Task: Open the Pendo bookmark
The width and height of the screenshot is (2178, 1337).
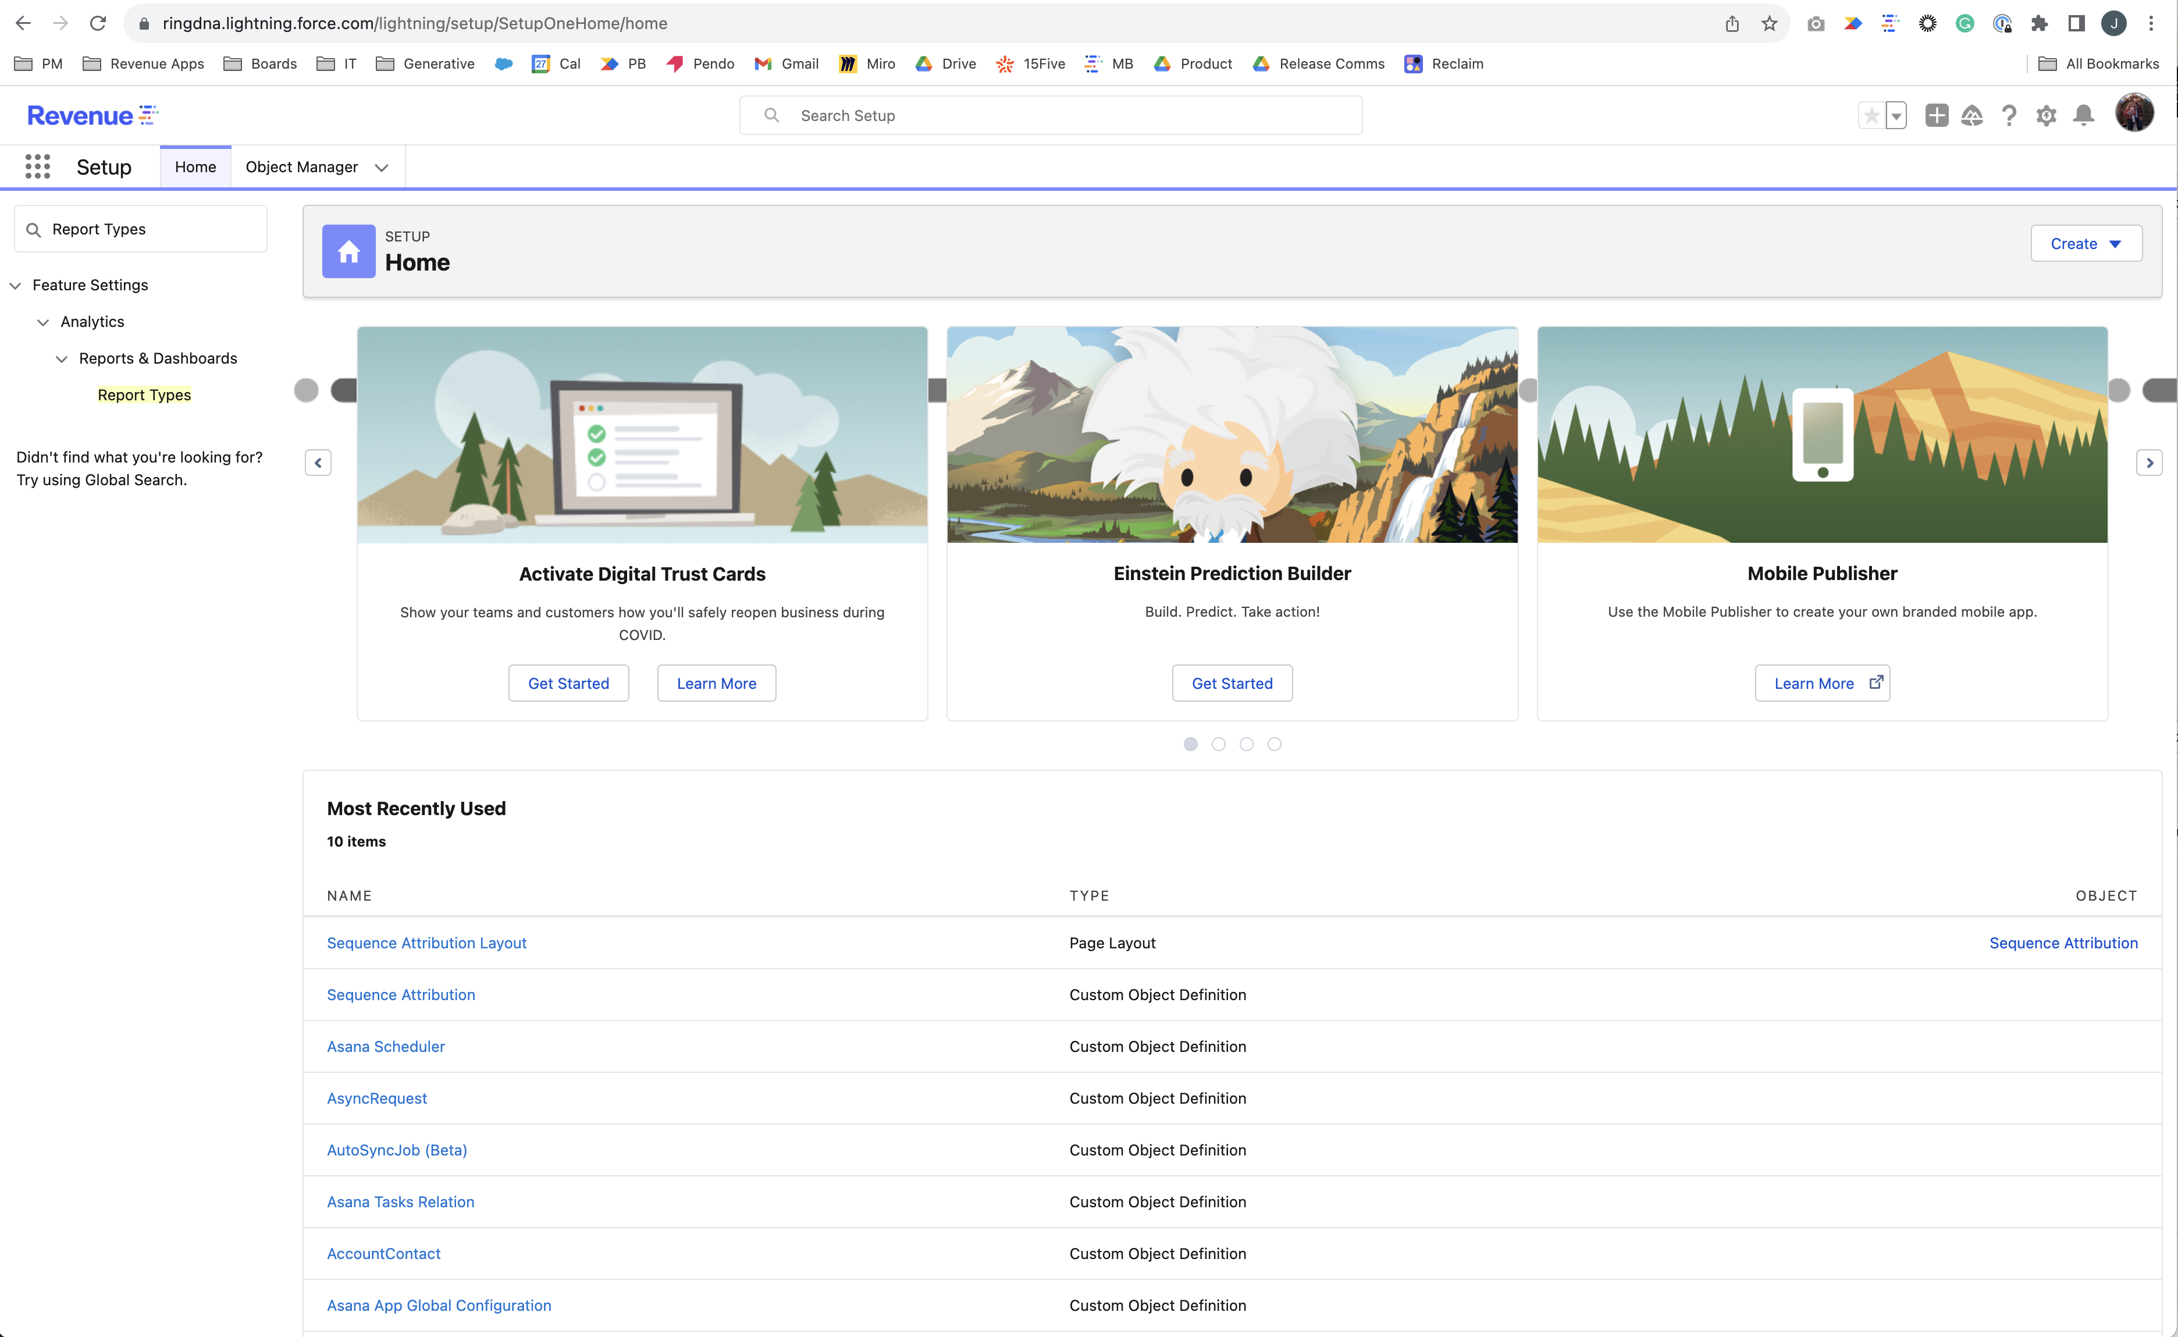Action: pos(700,63)
